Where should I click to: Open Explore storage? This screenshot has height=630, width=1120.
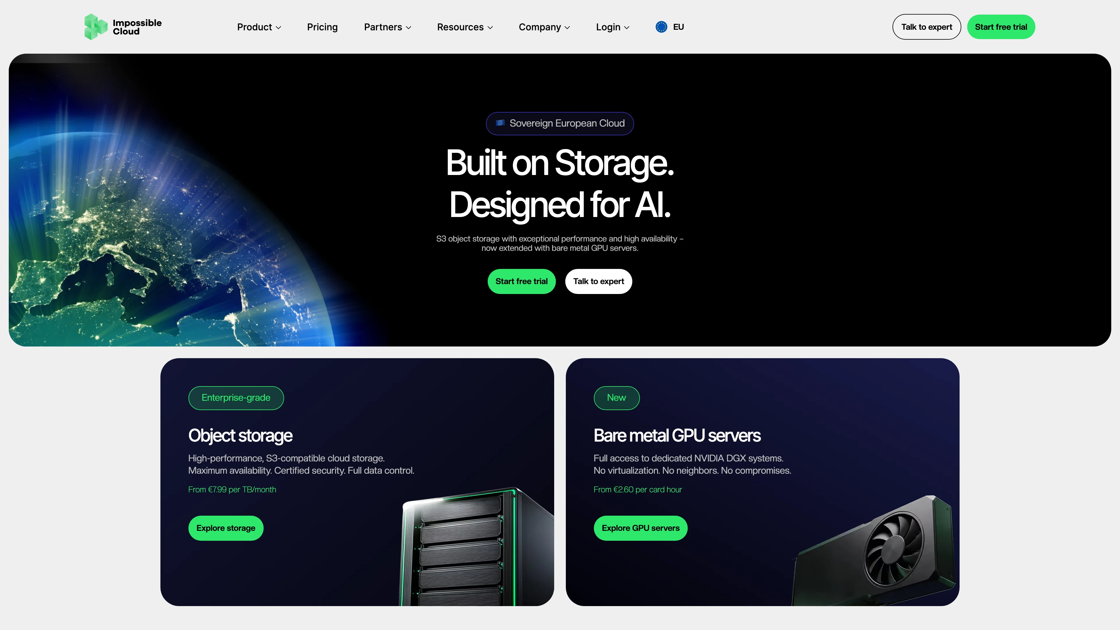[x=226, y=528]
